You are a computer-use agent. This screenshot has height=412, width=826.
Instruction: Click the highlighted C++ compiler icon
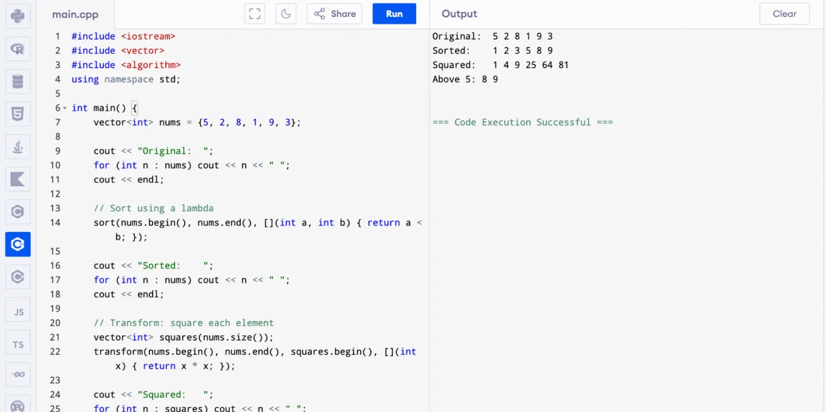point(18,244)
